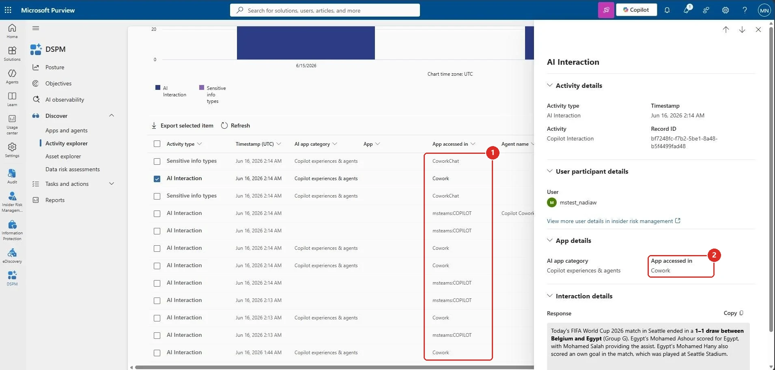
Task: Copy the interaction response text
Action: coord(734,313)
